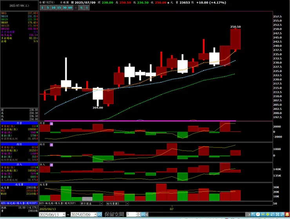Click the 250.50 high price label
290x219 pixels.
coord(235,27)
